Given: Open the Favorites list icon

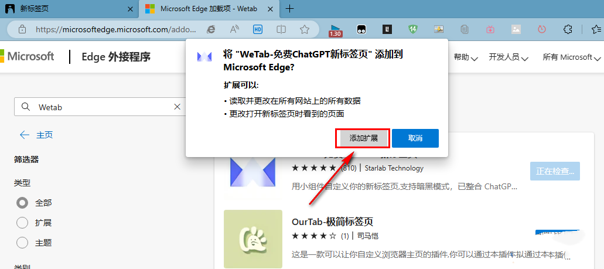Looking at the screenshot, I should pos(596,29).
